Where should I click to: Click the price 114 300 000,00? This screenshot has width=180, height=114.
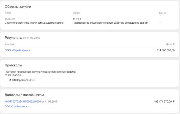166,50
